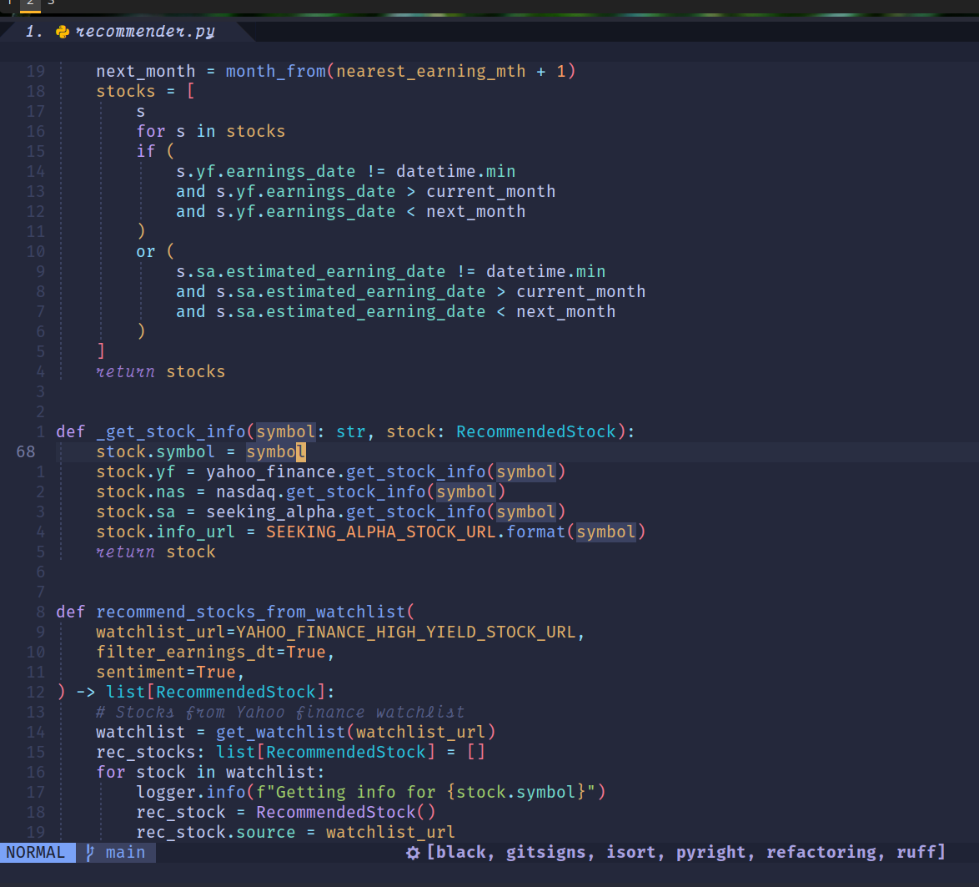Screen dimensions: 979x887
Task: Select the recommender.py buffer tab
Action: [133, 31]
